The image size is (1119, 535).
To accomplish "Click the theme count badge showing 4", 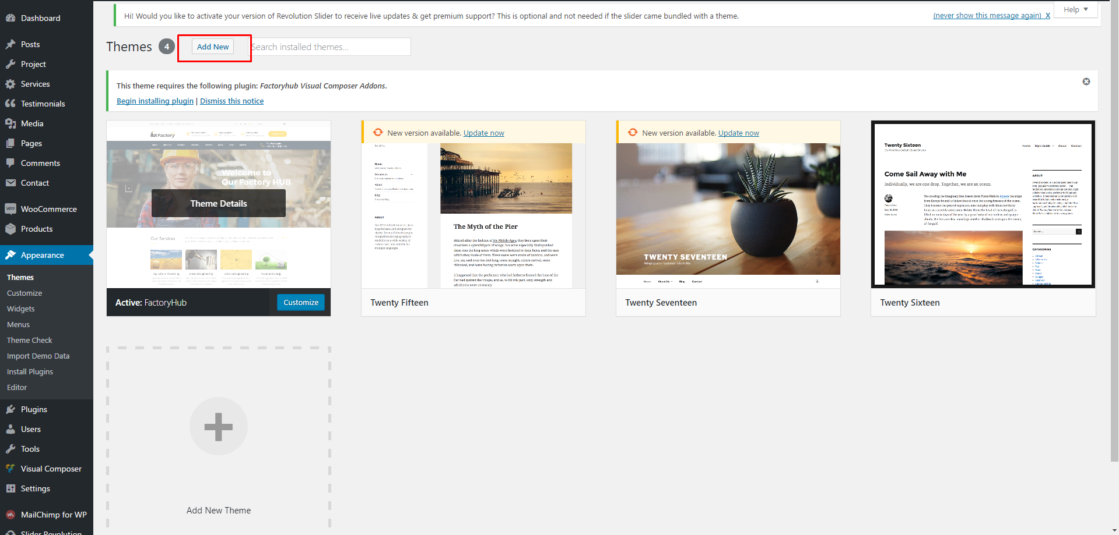I will 167,47.
